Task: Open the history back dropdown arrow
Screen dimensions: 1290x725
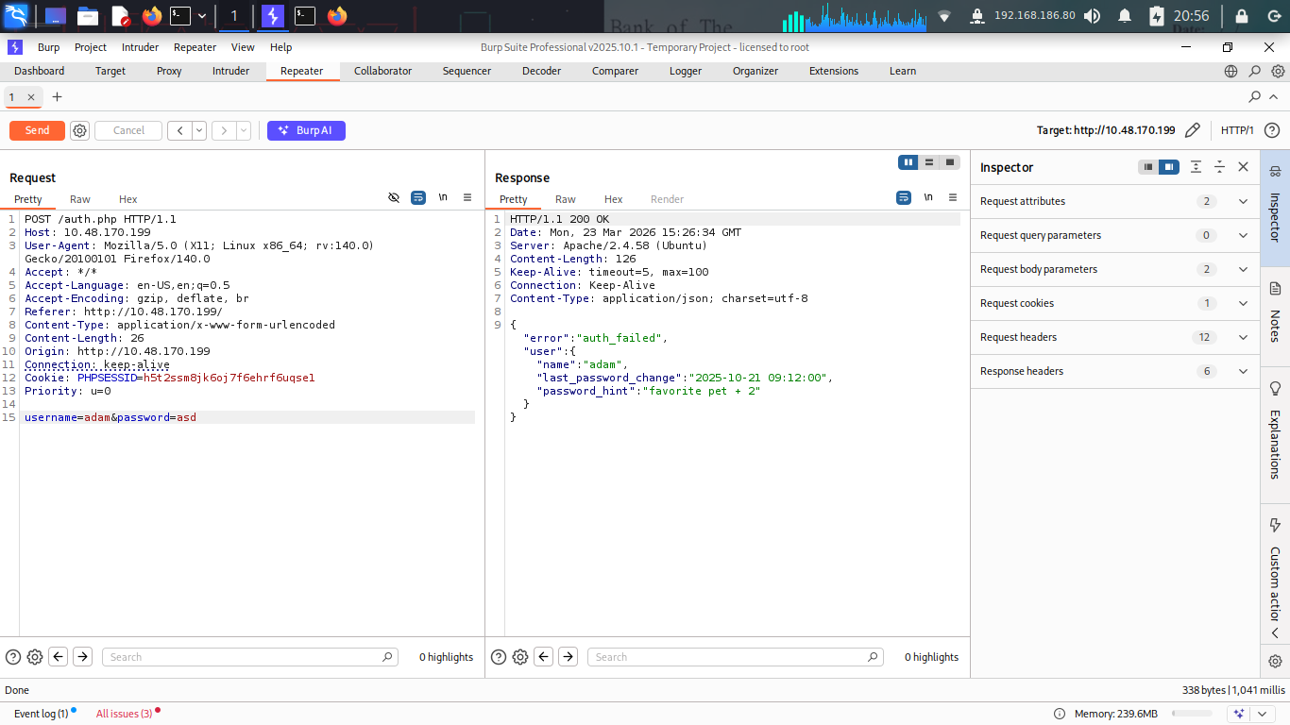Action: click(199, 130)
